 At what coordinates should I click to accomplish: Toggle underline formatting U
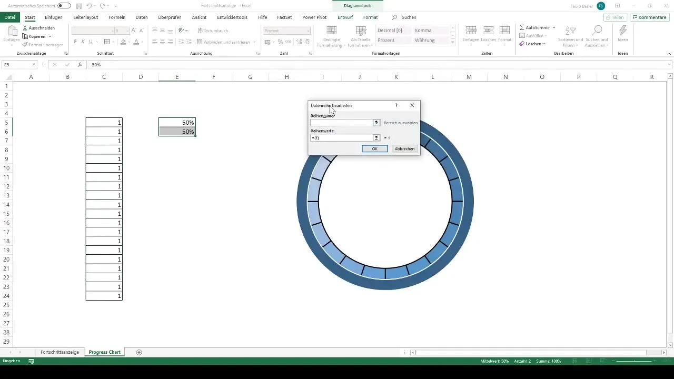tap(91, 42)
